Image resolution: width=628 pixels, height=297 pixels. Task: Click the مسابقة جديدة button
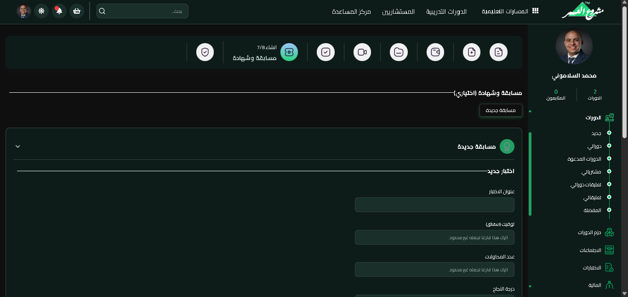(501, 110)
